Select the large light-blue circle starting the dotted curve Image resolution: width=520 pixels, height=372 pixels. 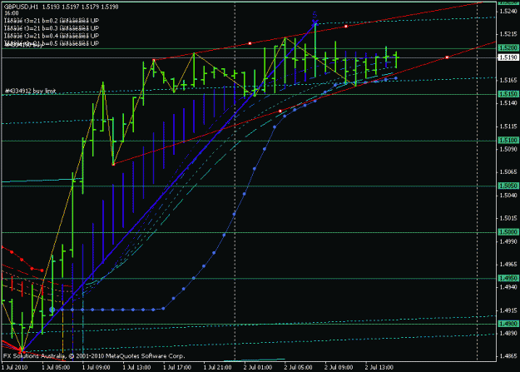pos(52,310)
